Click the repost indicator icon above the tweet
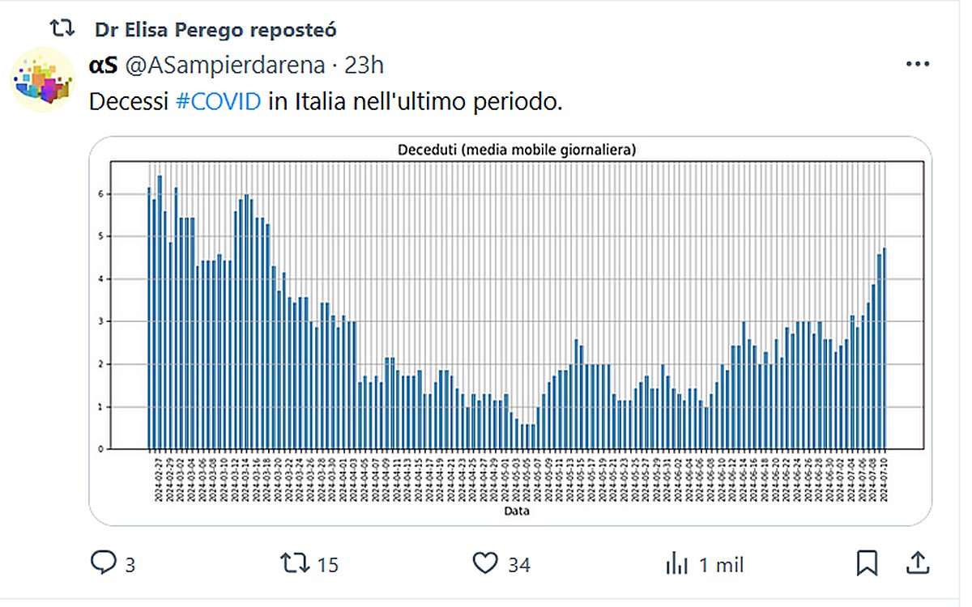Viewport: 972px width, 607px height. pyautogui.click(x=62, y=30)
